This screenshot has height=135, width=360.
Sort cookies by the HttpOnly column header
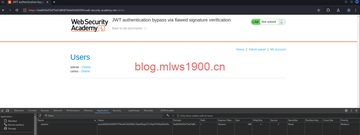(x=261, y=120)
